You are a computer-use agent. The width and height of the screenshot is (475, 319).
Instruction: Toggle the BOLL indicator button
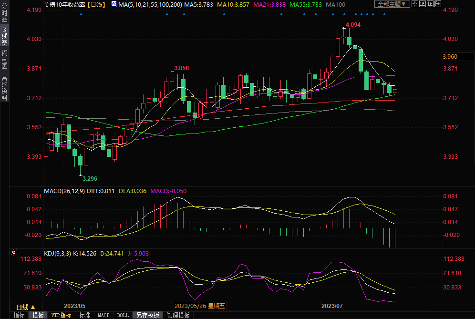[123, 315]
